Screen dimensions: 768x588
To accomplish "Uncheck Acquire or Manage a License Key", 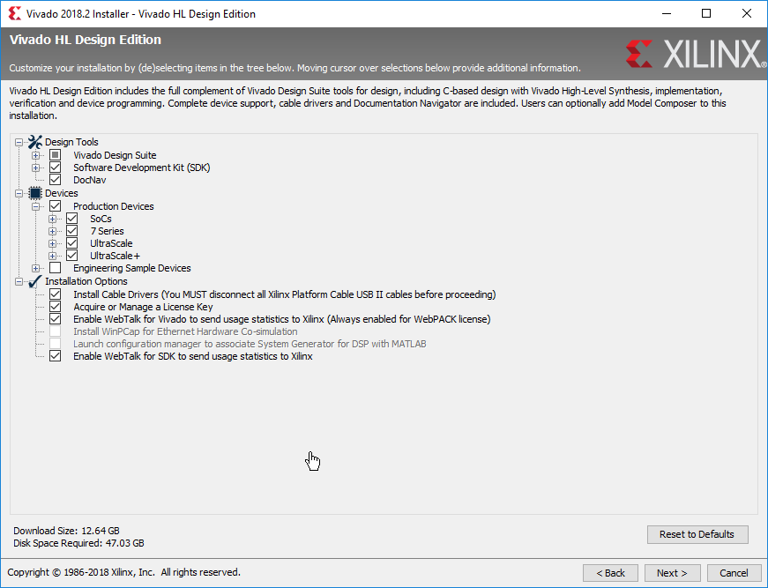I will 56,307.
